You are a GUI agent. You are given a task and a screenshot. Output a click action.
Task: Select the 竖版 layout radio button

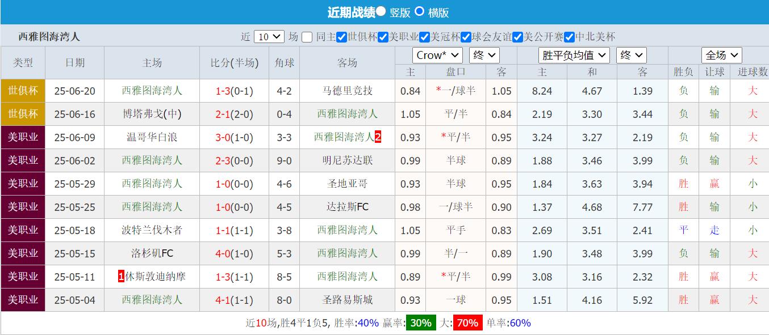(x=381, y=12)
